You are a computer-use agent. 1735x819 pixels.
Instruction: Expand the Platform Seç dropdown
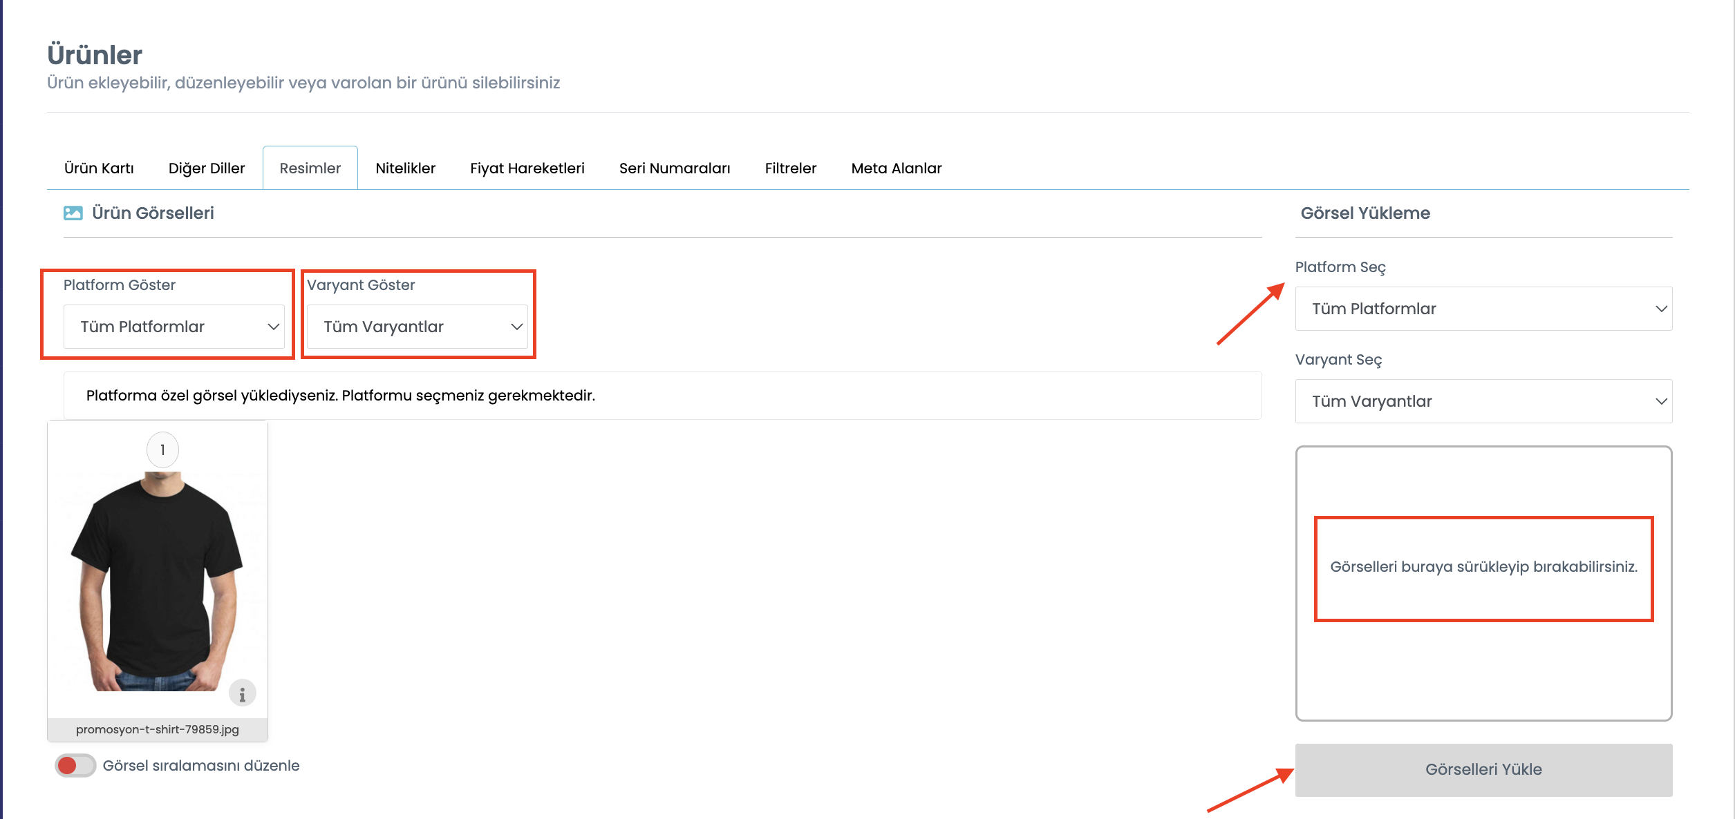click(x=1483, y=309)
